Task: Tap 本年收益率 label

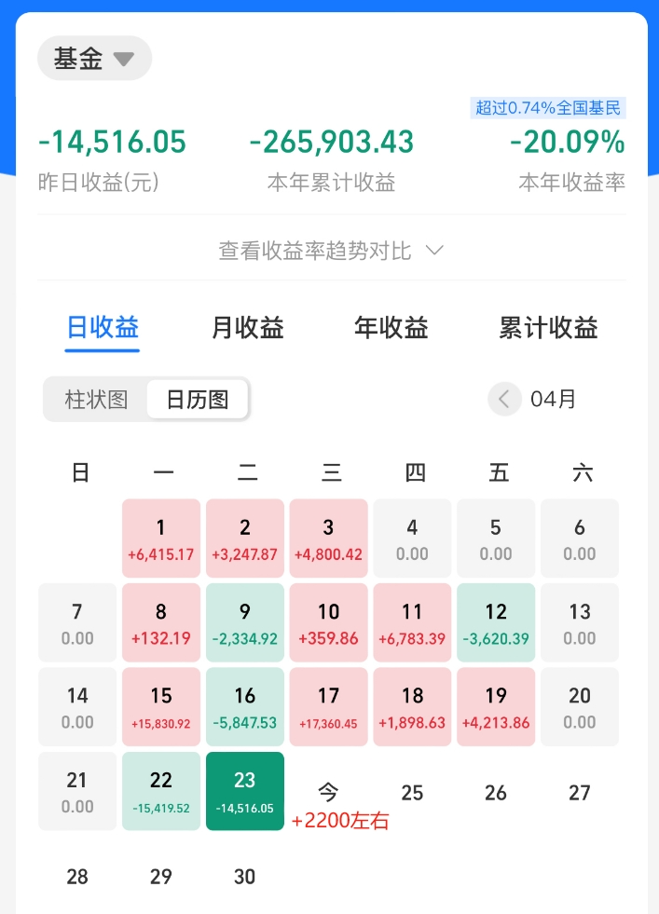Action: click(572, 183)
